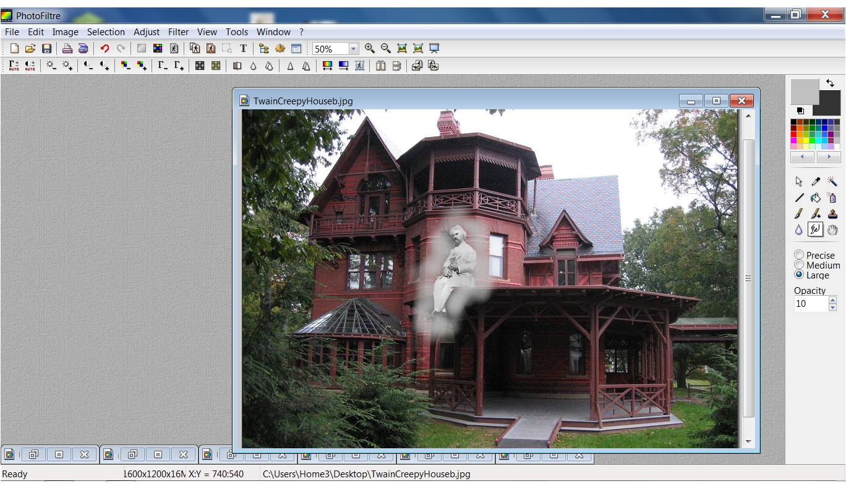
Task: Click the status bar file path text
Action: 367,474
